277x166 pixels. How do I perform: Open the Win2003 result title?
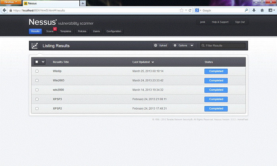pos(58,81)
